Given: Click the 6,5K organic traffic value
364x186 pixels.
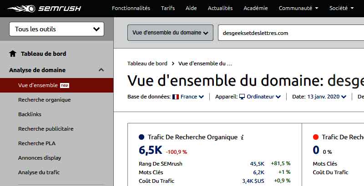Looking at the screenshot, I should tap(151, 150).
